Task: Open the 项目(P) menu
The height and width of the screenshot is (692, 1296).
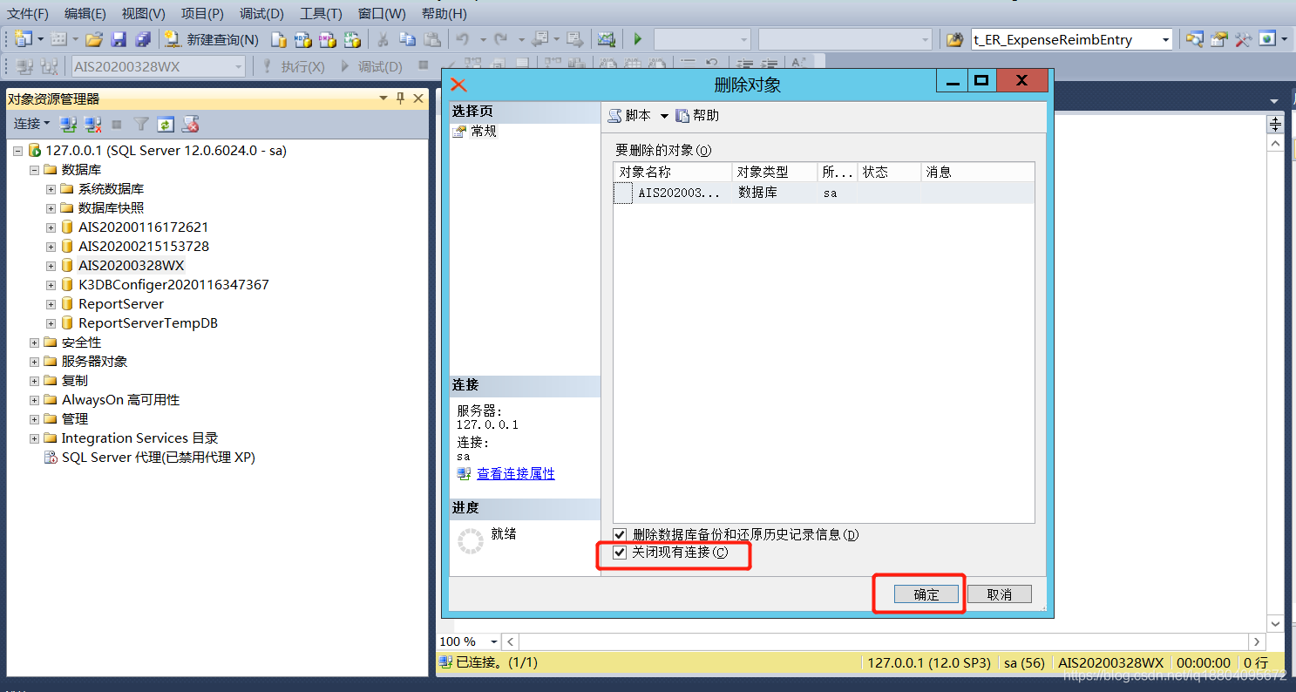Action: coord(202,13)
